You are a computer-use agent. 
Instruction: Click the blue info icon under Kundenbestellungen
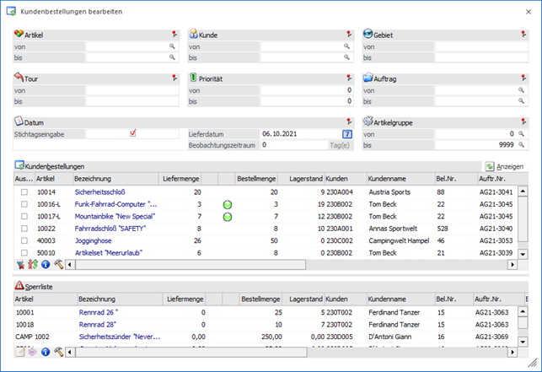coord(46,264)
